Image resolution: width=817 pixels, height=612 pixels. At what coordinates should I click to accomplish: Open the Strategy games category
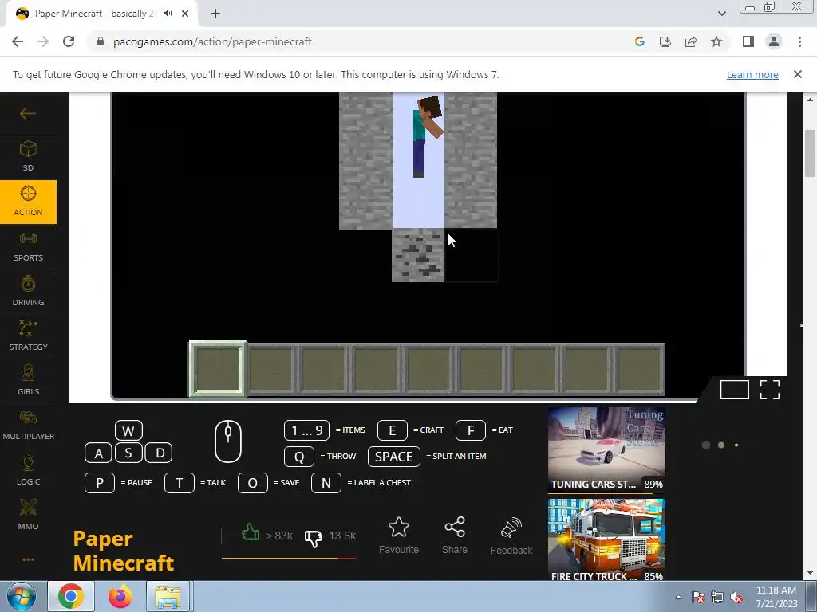click(28, 336)
